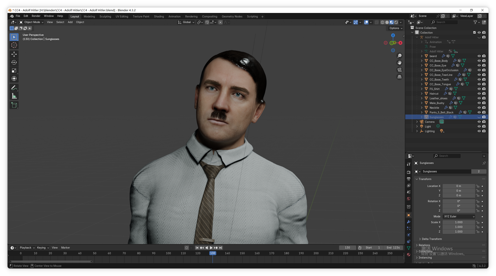The width and height of the screenshot is (496, 276).
Task: Hide the Haircut object in viewport
Action: pyautogui.click(x=479, y=94)
